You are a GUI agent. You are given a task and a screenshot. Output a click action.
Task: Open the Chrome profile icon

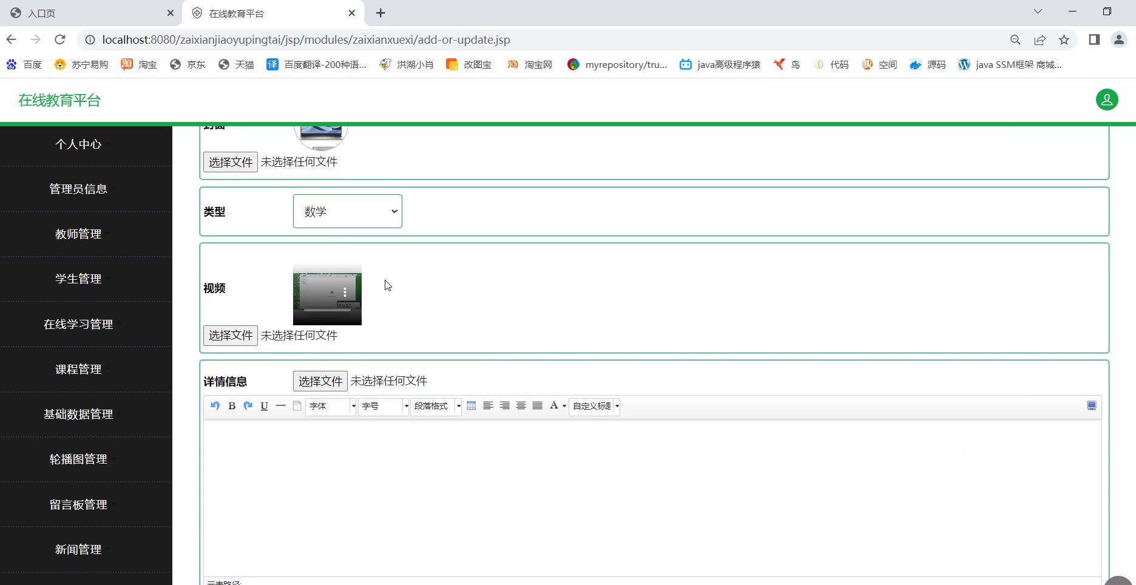(x=1118, y=39)
